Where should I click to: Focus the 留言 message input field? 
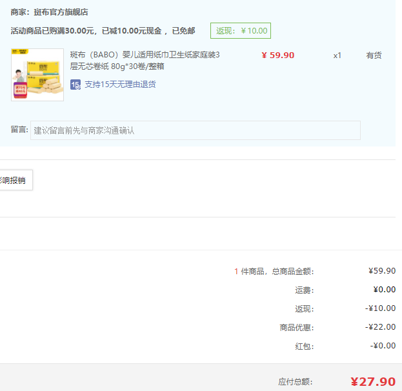pyautogui.click(x=196, y=130)
